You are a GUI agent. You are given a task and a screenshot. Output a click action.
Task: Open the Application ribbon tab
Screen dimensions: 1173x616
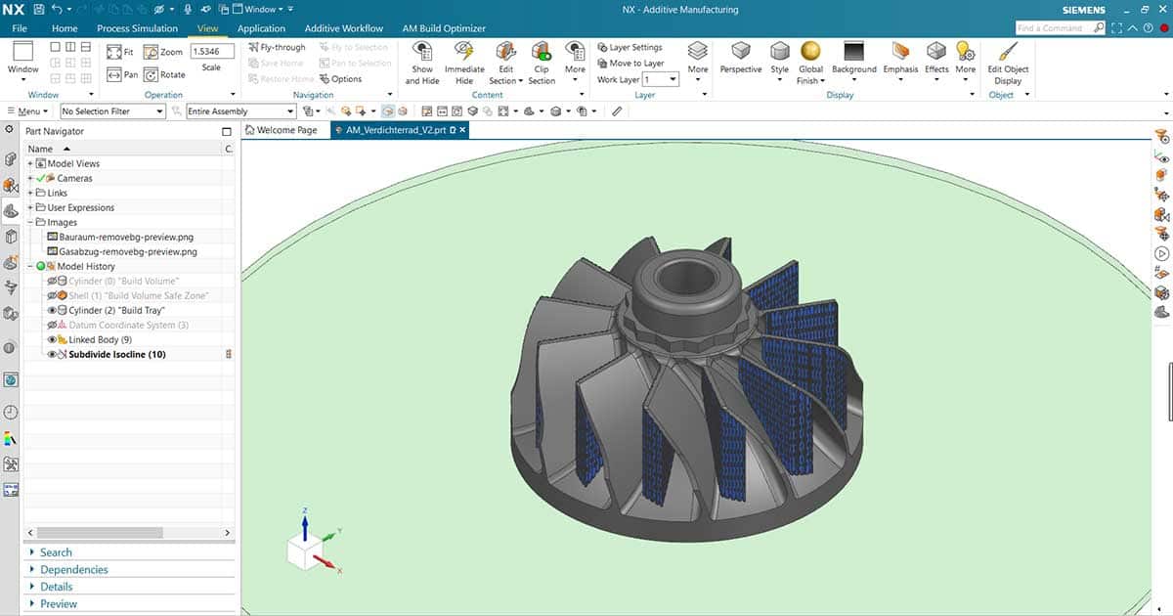tap(261, 28)
